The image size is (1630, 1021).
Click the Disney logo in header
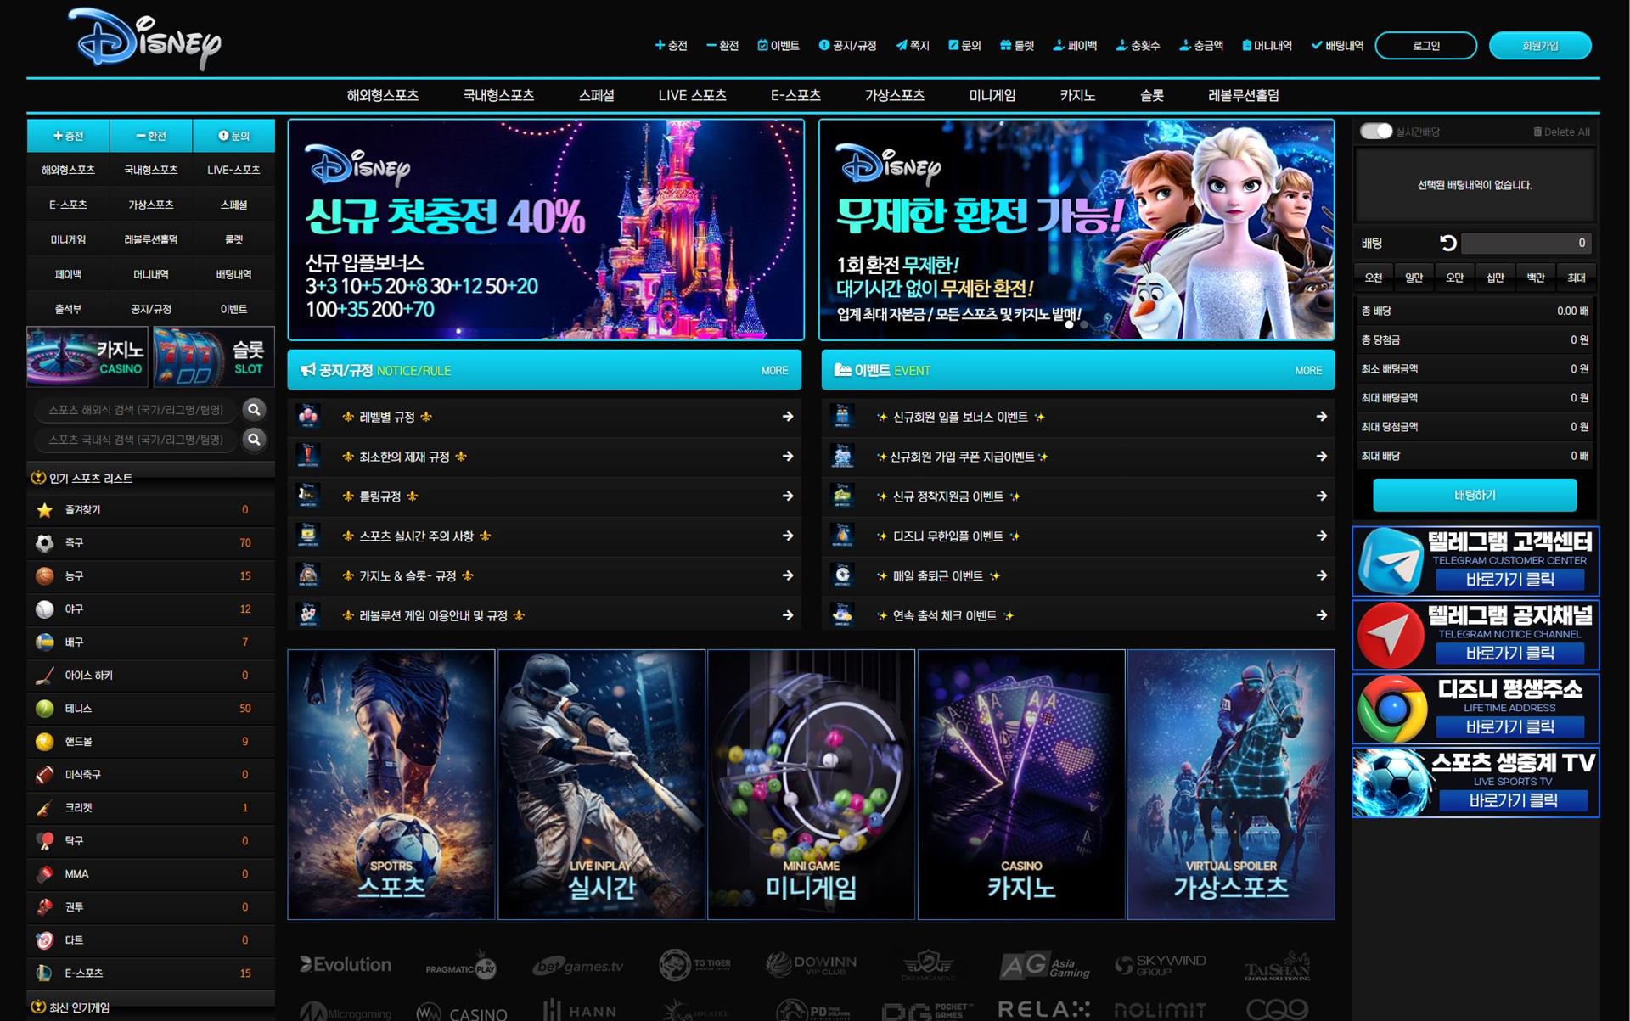click(144, 39)
